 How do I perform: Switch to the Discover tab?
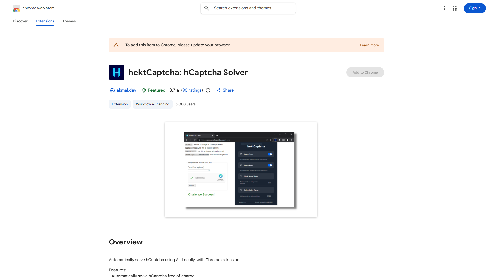20,21
